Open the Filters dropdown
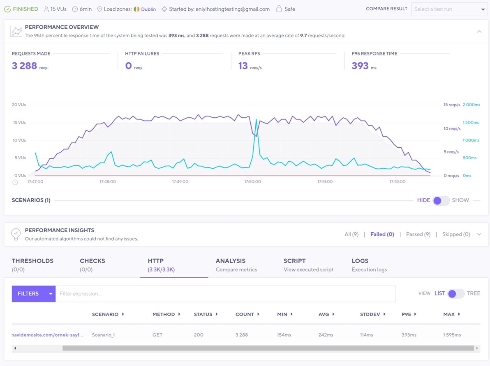The width and height of the screenshot is (490, 366). (34, 294)
